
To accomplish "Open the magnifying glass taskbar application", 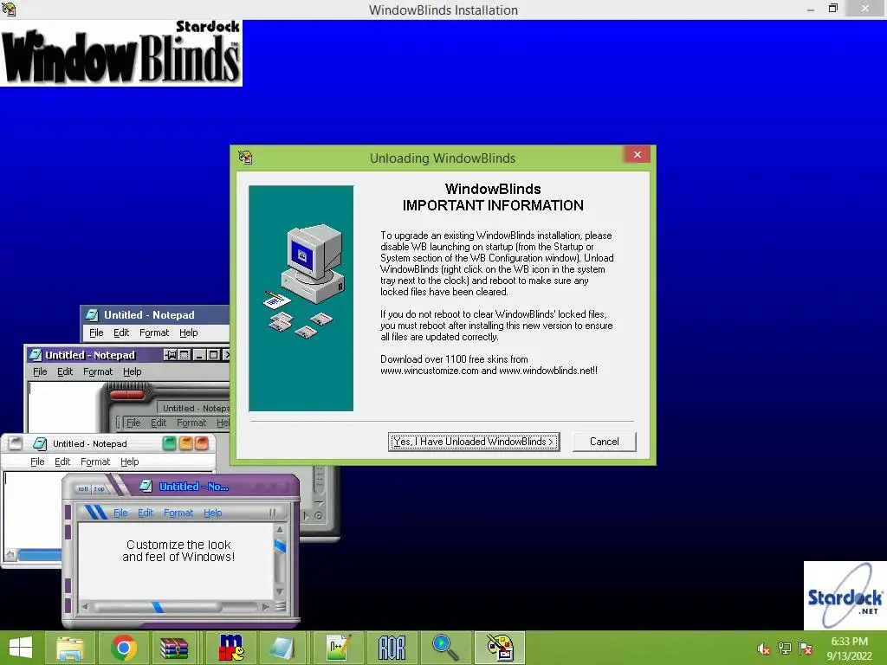I will click(x=445, y=648).
